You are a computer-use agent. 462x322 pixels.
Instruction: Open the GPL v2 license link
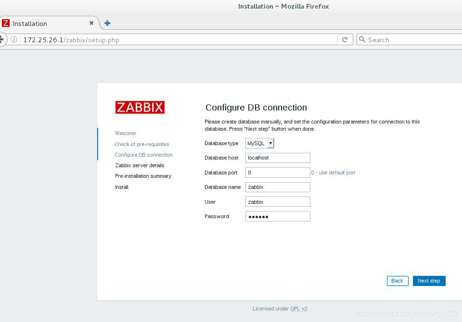[x=299, y=309]
